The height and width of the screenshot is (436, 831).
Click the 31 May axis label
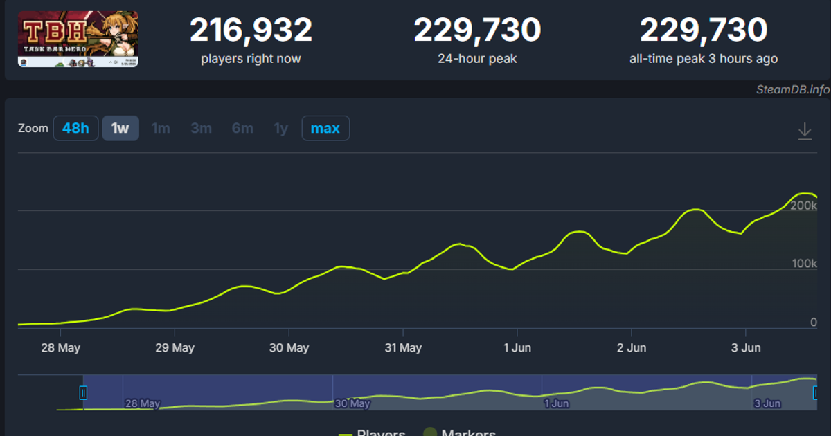[x=402, y=347]
